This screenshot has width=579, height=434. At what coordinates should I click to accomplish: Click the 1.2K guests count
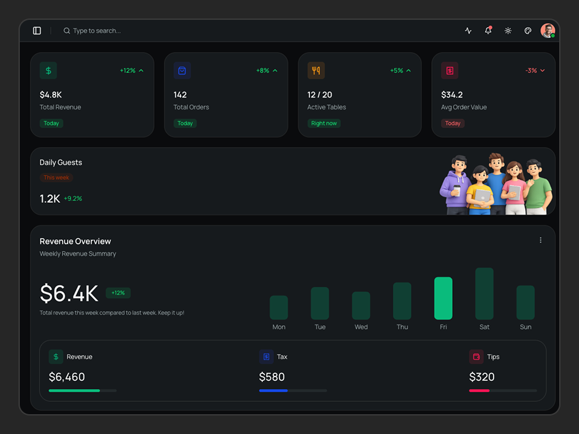(50, 199)
